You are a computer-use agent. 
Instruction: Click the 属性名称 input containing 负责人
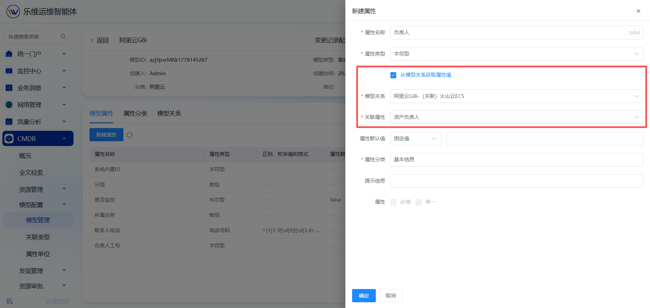(x=516, y=33)
